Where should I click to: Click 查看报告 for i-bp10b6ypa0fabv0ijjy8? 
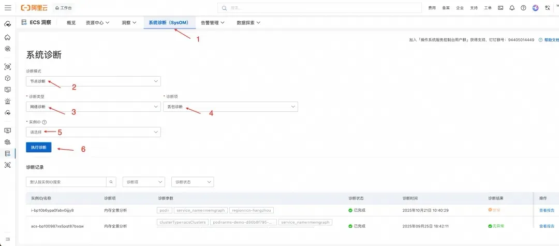click(x=547, y=210)
